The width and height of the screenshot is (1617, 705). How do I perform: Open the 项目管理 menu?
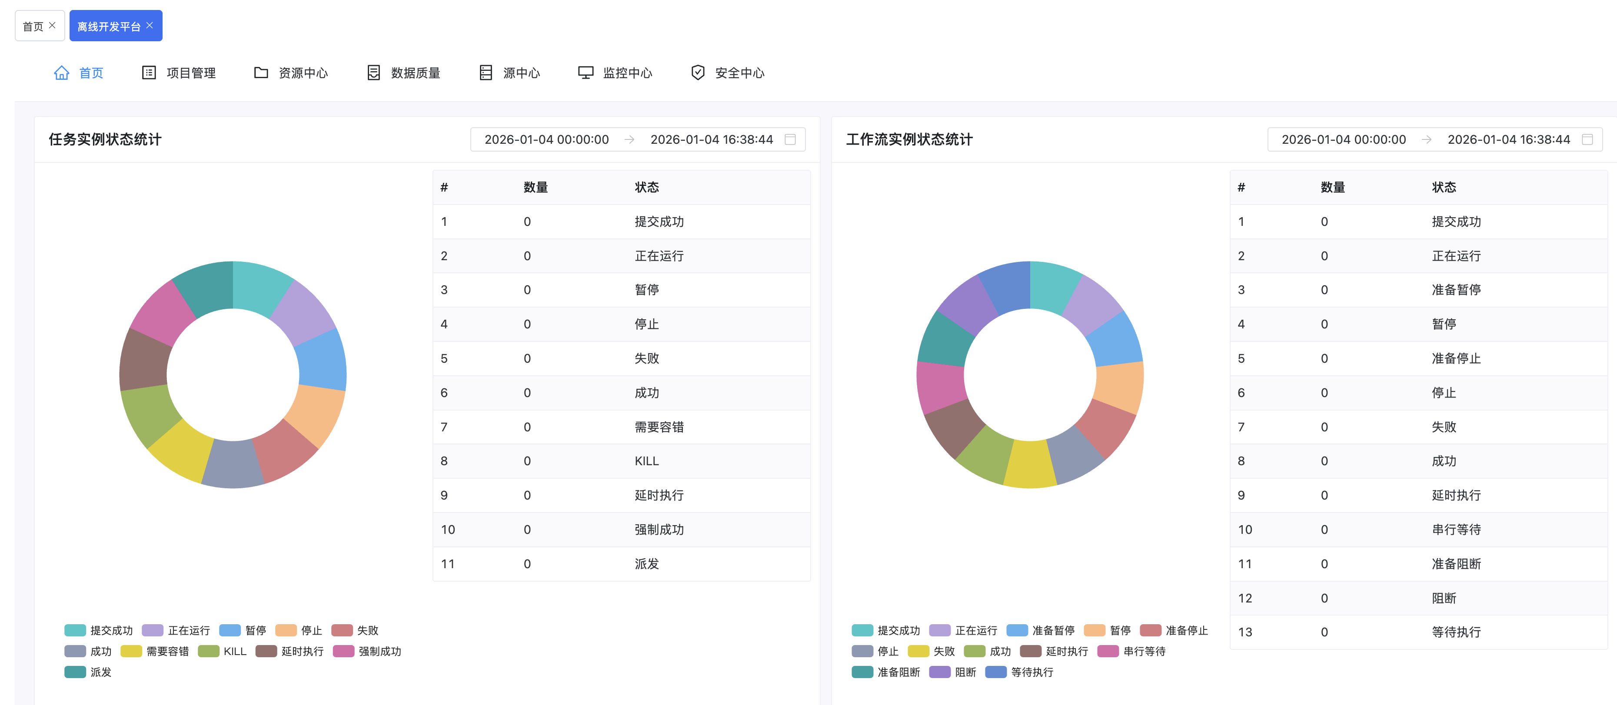[x=191, y=73]
